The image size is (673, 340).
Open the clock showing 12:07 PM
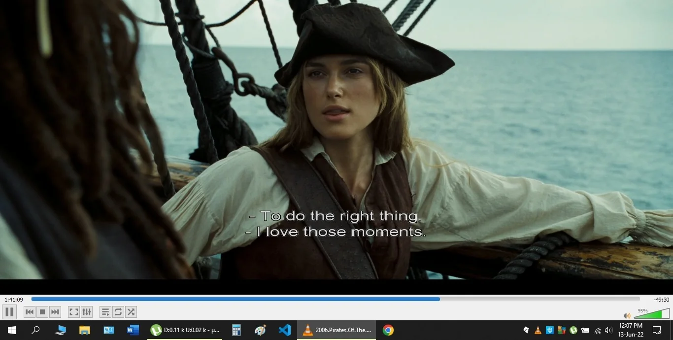pyautogui.click(x=631, y=330)
